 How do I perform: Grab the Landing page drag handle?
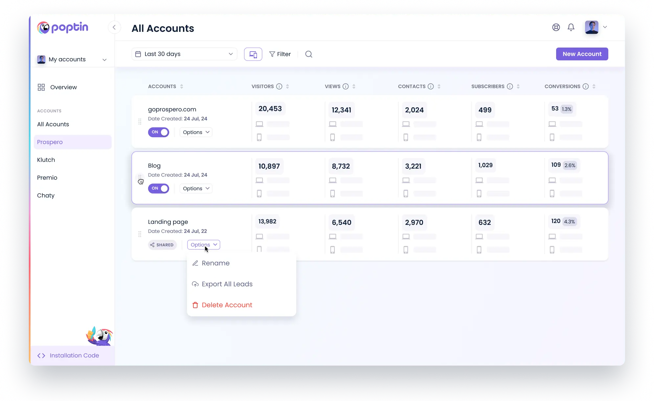(x=140, y=234)
